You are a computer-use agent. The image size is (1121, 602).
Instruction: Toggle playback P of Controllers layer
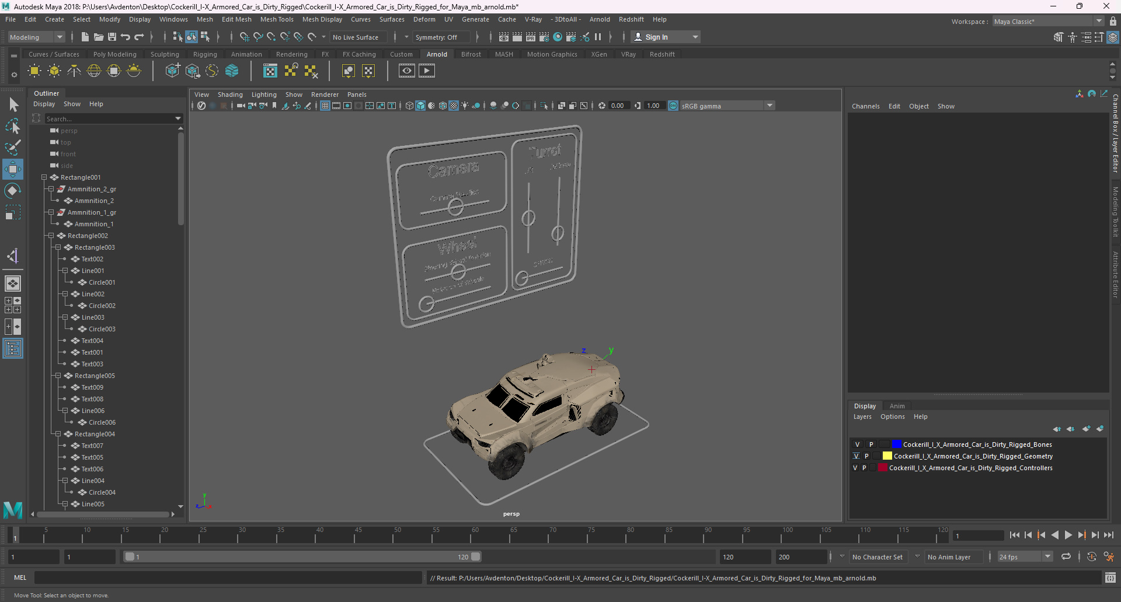[x=864, y=468]
